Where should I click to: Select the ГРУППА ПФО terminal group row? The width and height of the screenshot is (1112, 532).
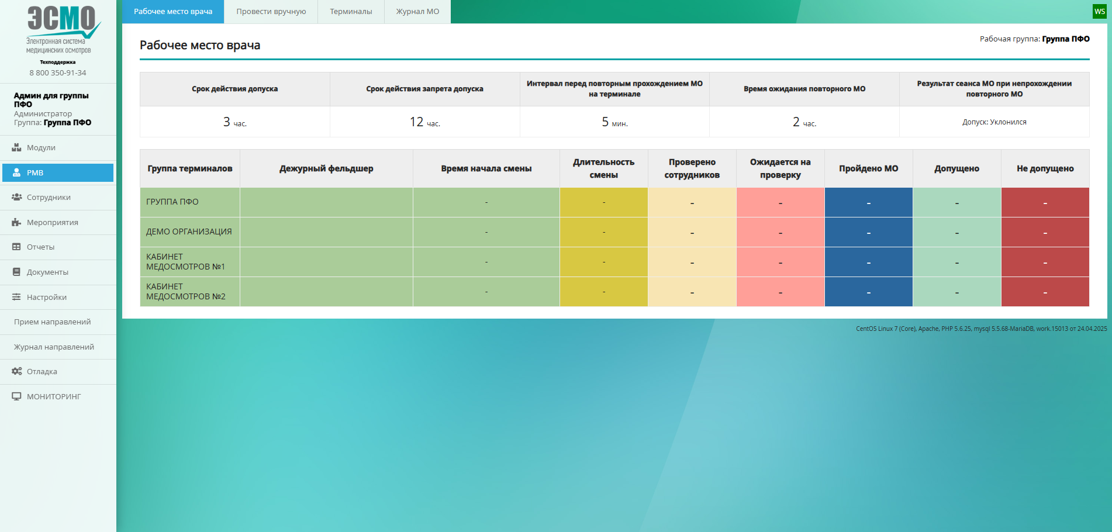[x=172, y=202]
